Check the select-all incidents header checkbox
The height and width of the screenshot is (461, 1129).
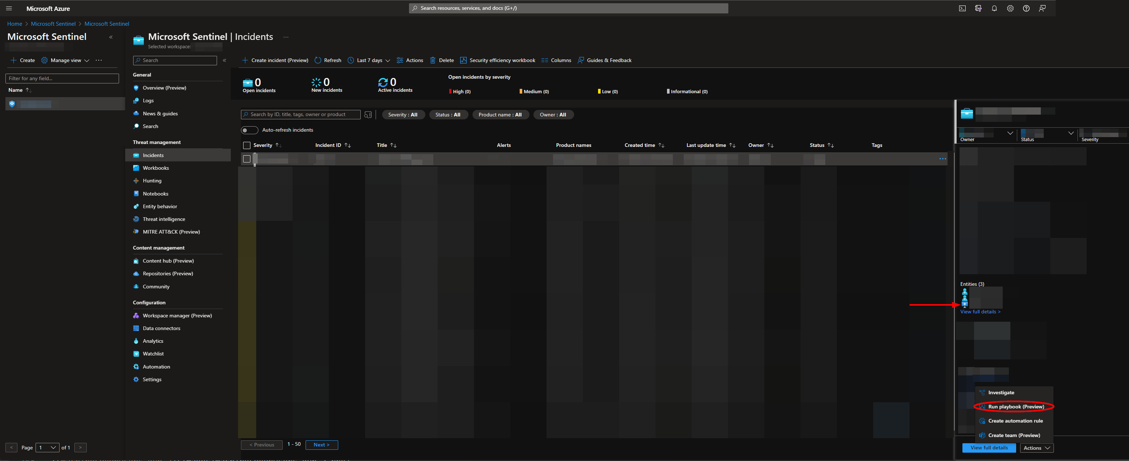[247, 145]
